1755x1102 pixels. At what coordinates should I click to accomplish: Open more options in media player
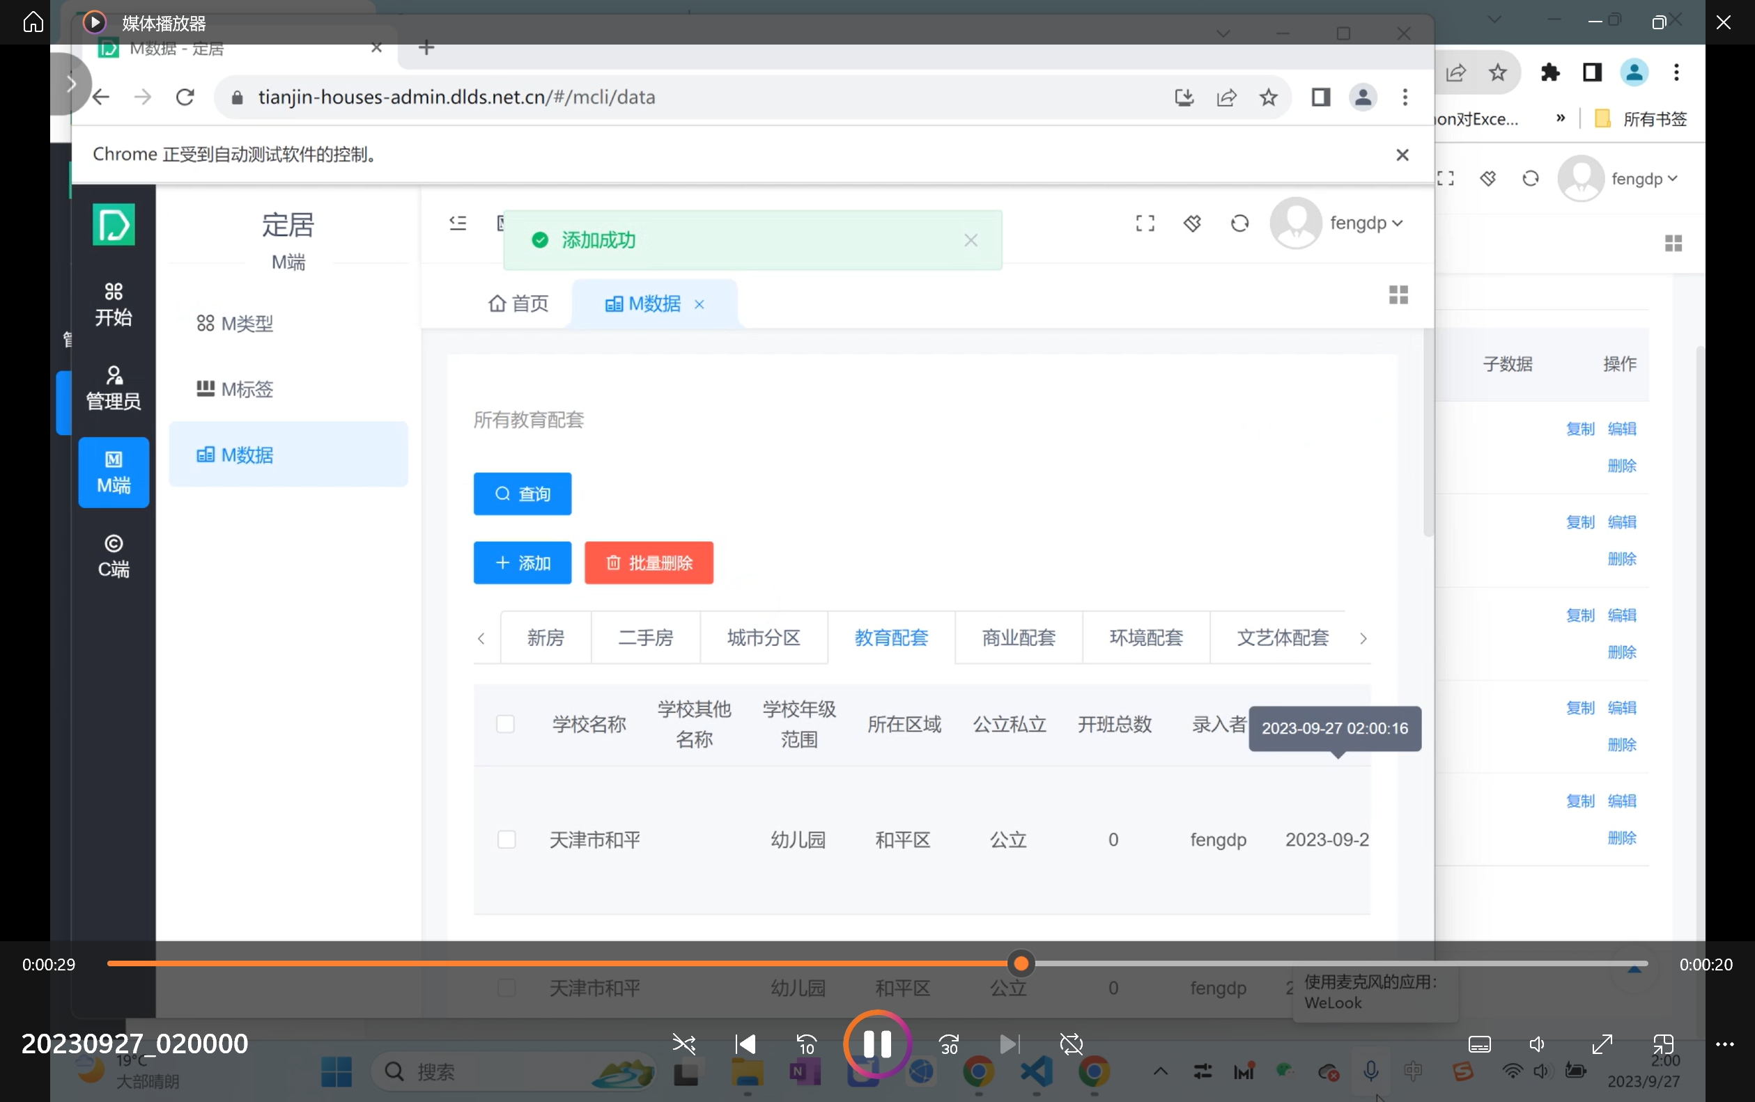pyautogui.click(x=1724, y=1044)
